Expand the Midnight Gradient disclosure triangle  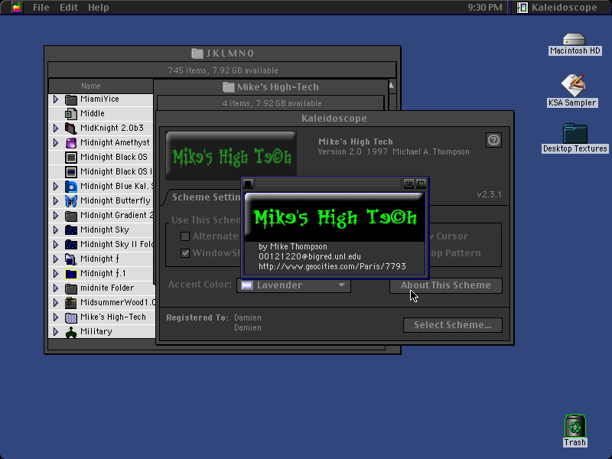pyautogui.click(x=56, y=215)
